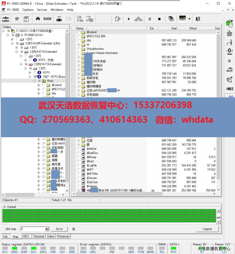Viewport: 235px width, 254px height.
Task: Toggle the dfzj folder checkbox in file list
Action: tap(79, 41)
